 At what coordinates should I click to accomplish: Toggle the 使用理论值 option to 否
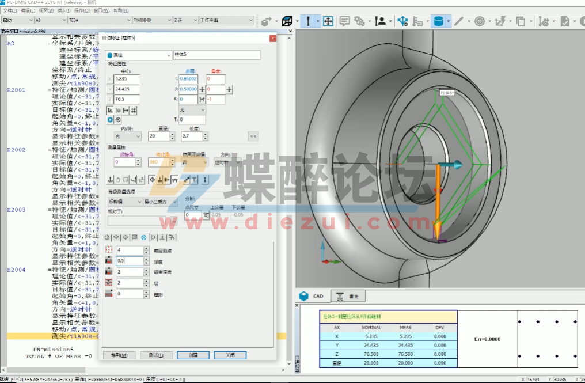coord(196,162)
